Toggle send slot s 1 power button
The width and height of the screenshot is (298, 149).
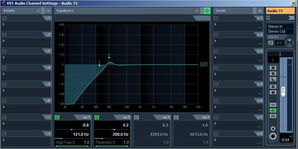point(216,18)
